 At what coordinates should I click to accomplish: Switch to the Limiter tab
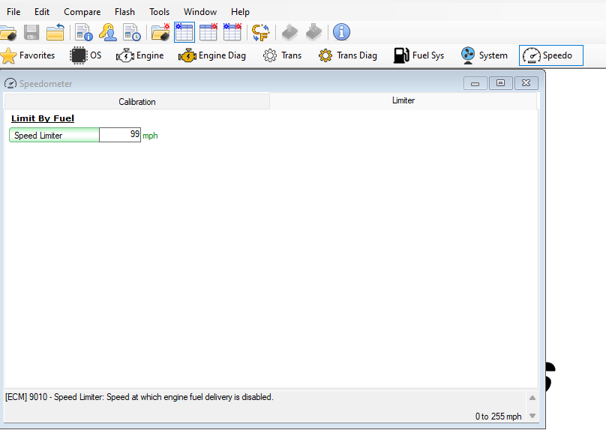403,100
